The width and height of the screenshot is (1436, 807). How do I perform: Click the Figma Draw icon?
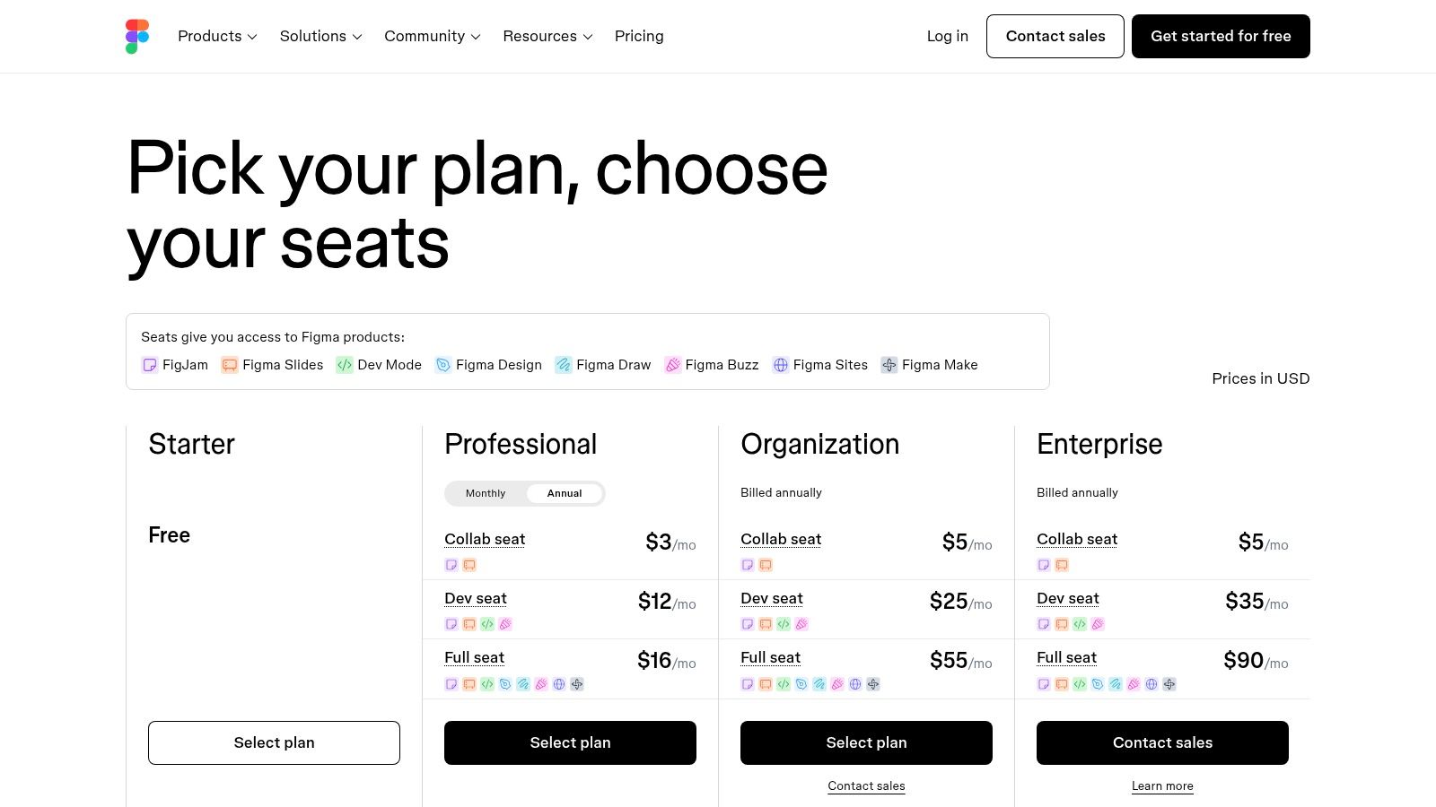(x=563, y=365)
